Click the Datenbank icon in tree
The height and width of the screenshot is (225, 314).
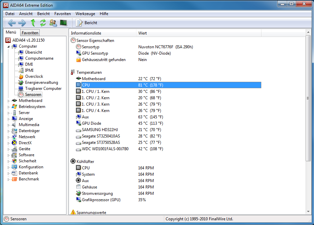pyautogui.click(x=14, y=173)
